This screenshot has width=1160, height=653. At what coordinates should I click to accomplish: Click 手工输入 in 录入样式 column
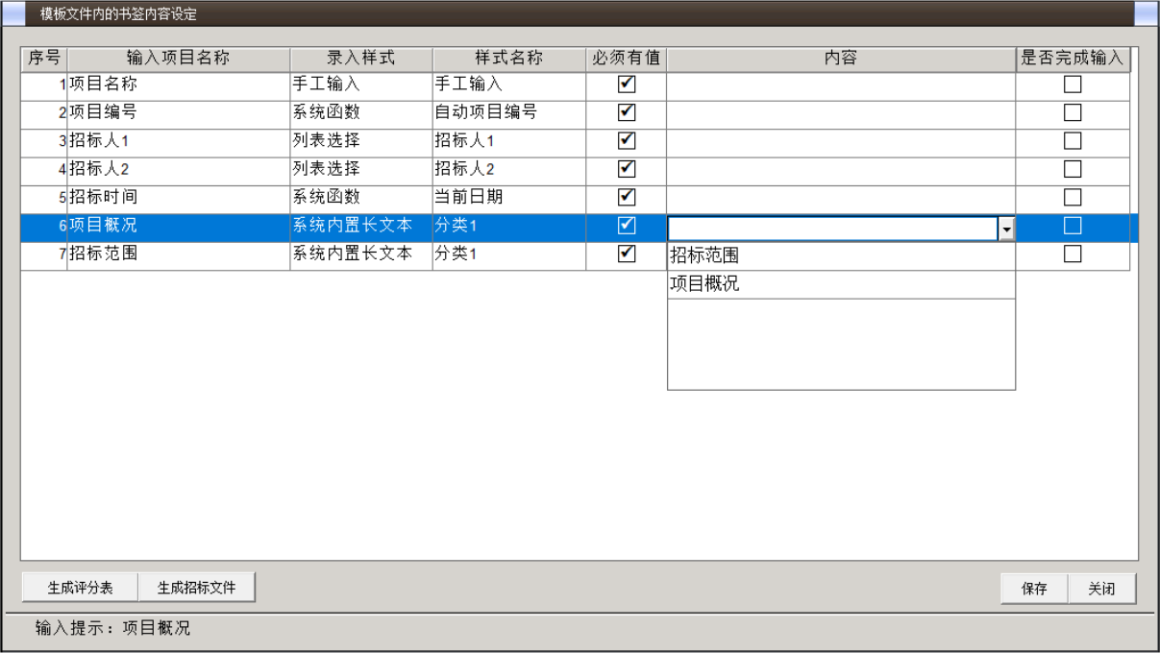pos(361,85)
